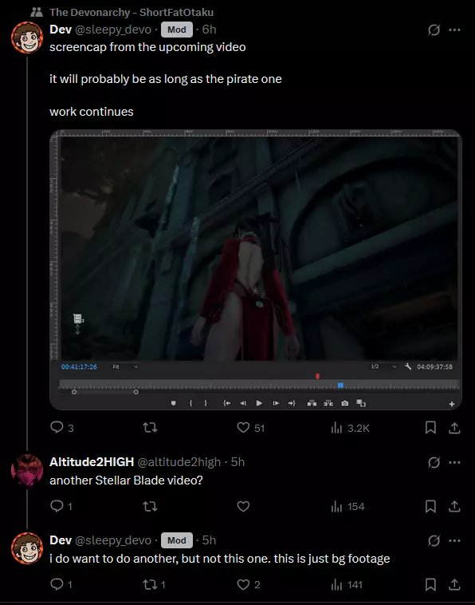The width and height of the screenshot is (475, 605).
Task: Share Dev's top post via share icon
Action: [454, 428]
